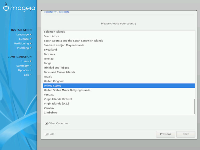Choose Zambia as your country

119,108
